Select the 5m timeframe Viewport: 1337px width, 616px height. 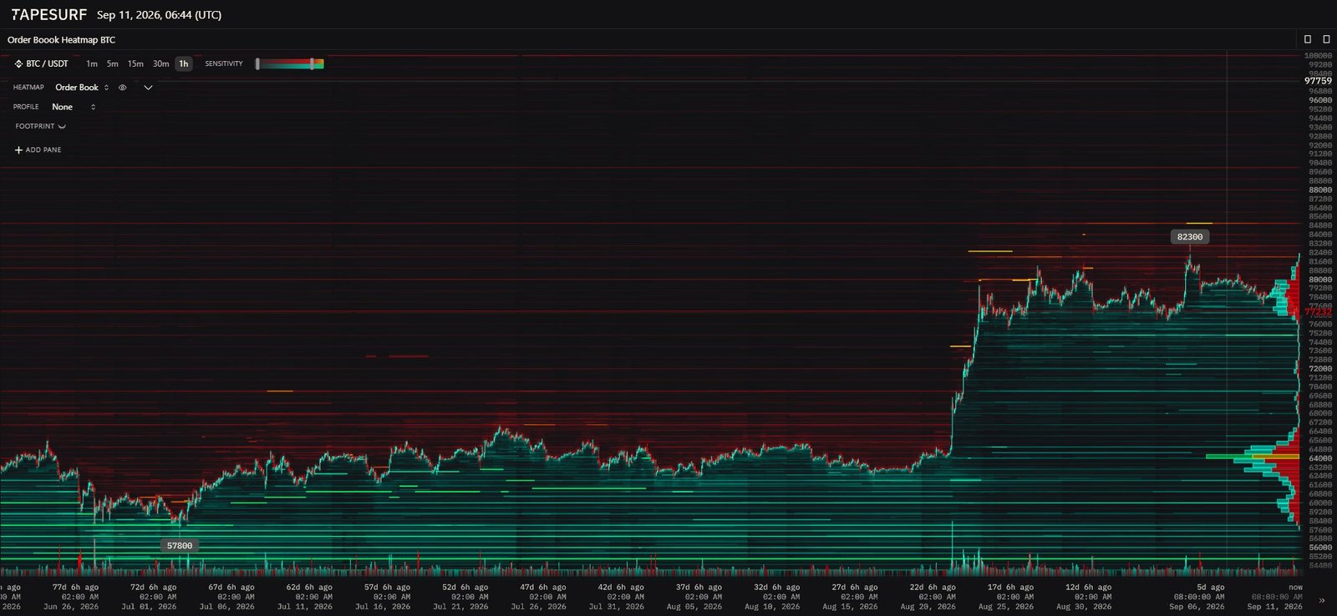click(x=112, y=63)
